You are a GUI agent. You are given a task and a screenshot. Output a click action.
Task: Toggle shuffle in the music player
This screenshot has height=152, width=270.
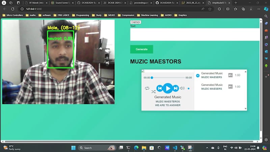153,92
